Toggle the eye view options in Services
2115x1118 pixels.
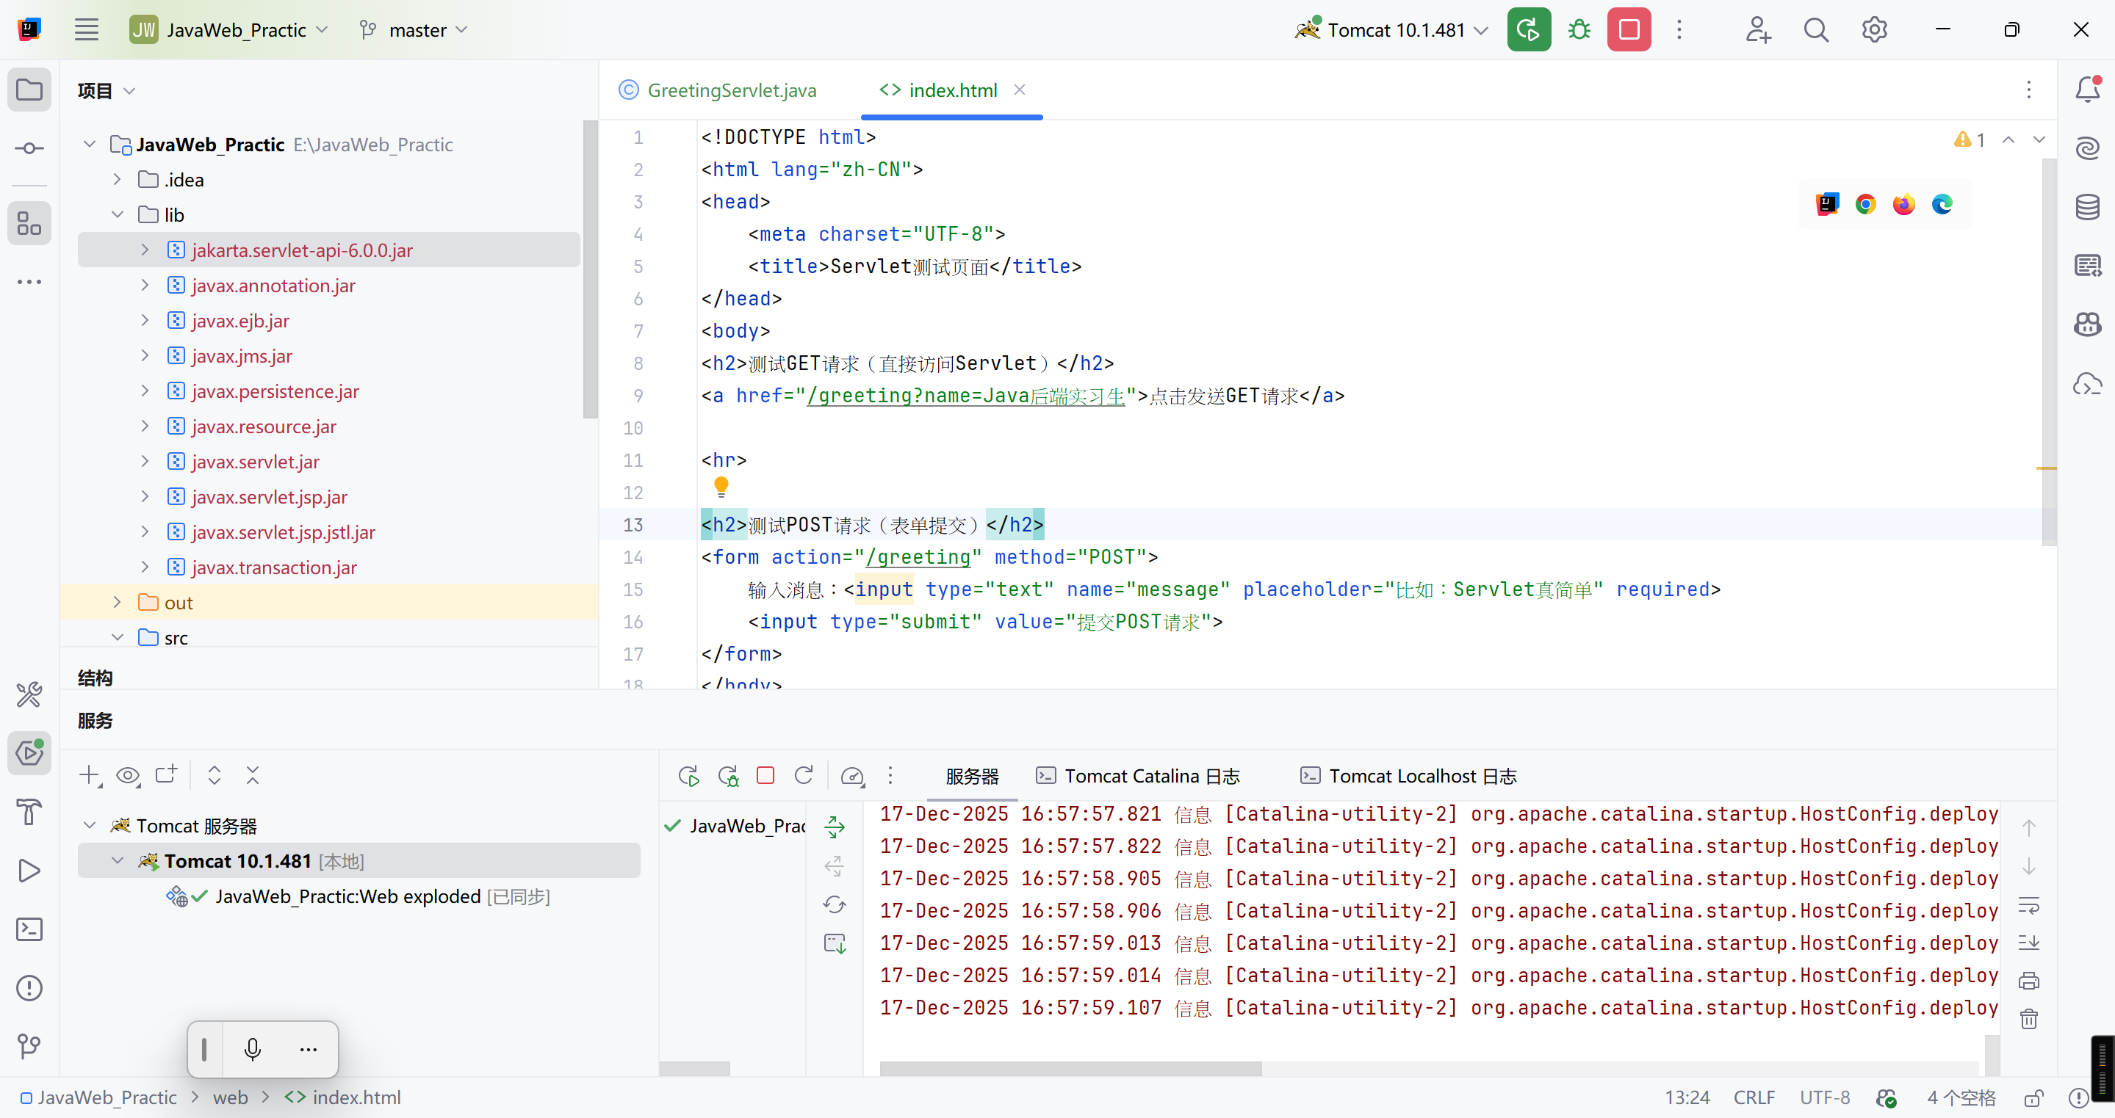pos(127,775)
